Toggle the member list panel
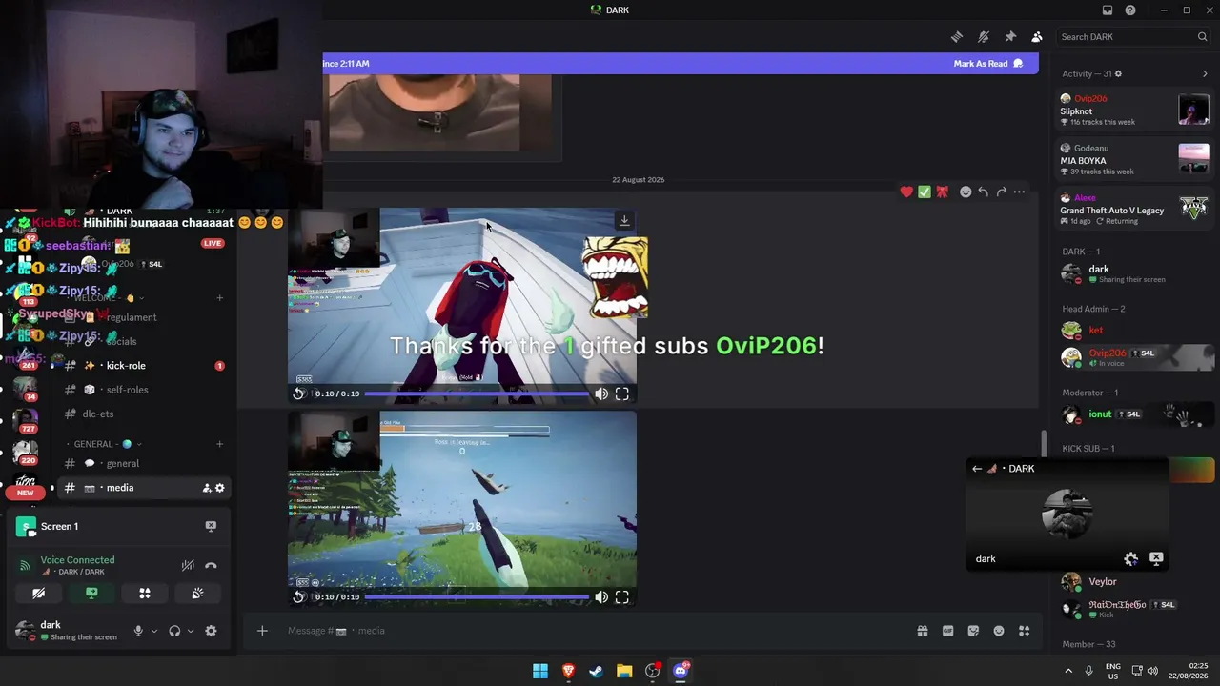Viewport: 1220px width, 686px height. tap(1037, 37)
